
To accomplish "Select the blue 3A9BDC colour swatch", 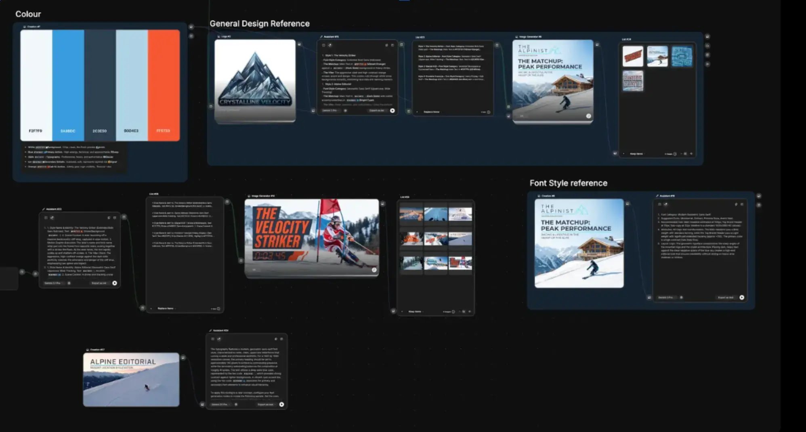I will pyautogui.click(x=68, y=85).
